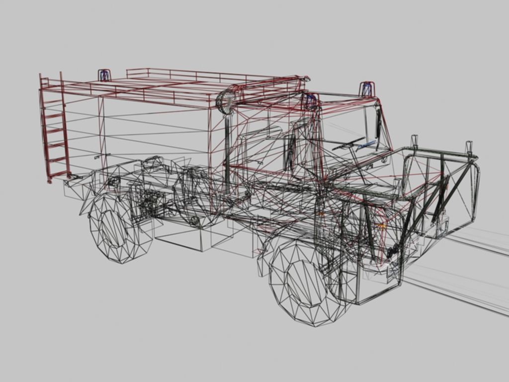Click the side mirror on cab pillar

pos(378,124)
